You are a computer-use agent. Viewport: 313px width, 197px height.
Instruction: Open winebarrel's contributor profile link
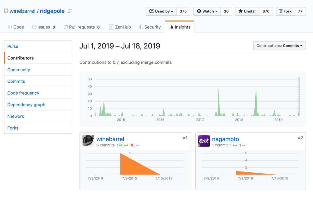pyautogui.click(x=110, y=139)
